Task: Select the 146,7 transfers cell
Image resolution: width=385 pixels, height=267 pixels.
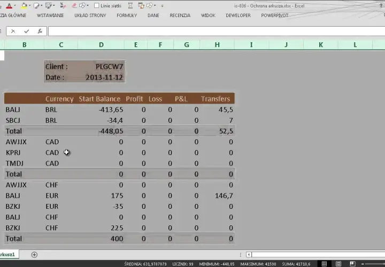Action: (217, 195)
